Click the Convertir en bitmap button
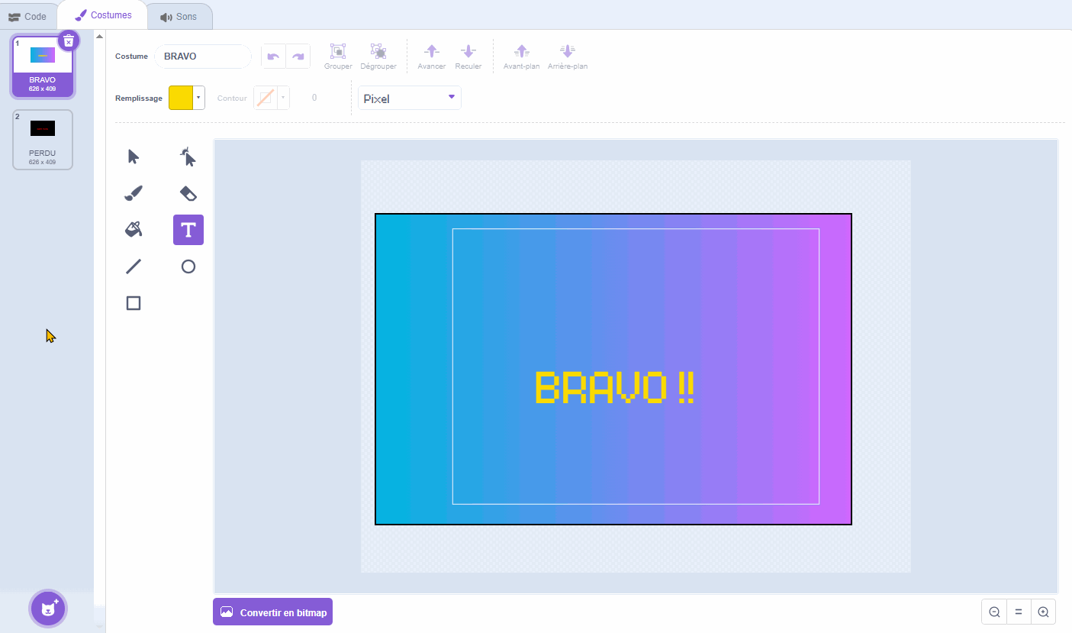The width and height of the screenshot is (1072, 633). (272, 612)
